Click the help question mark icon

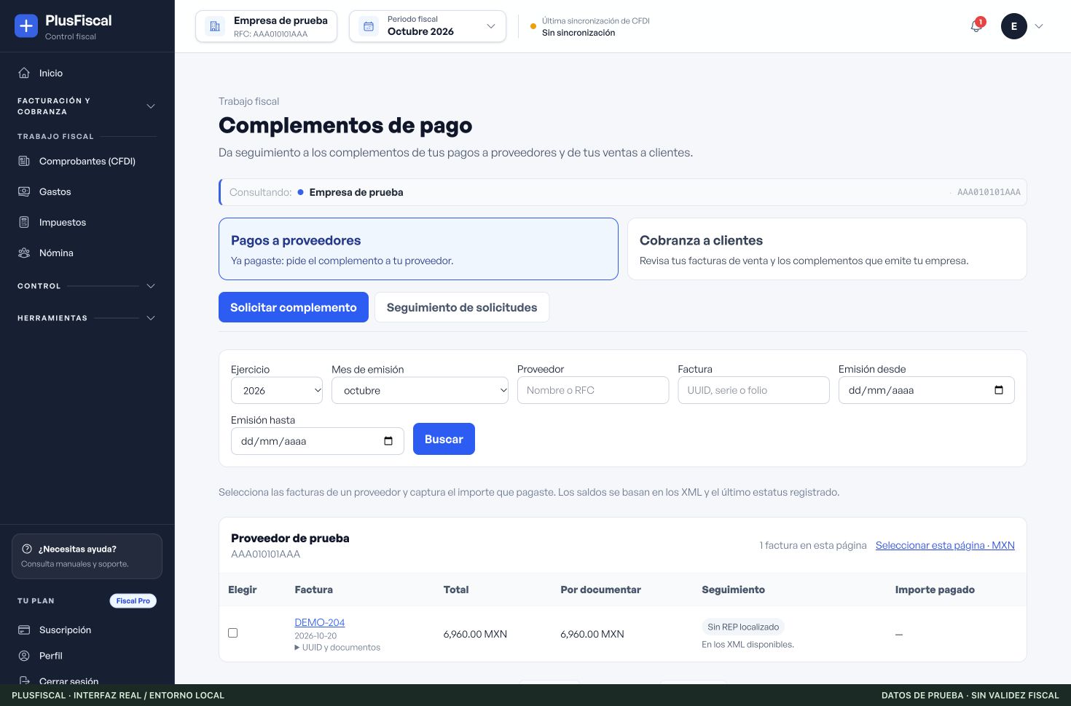pyautogui.click(x=27, y=549)
